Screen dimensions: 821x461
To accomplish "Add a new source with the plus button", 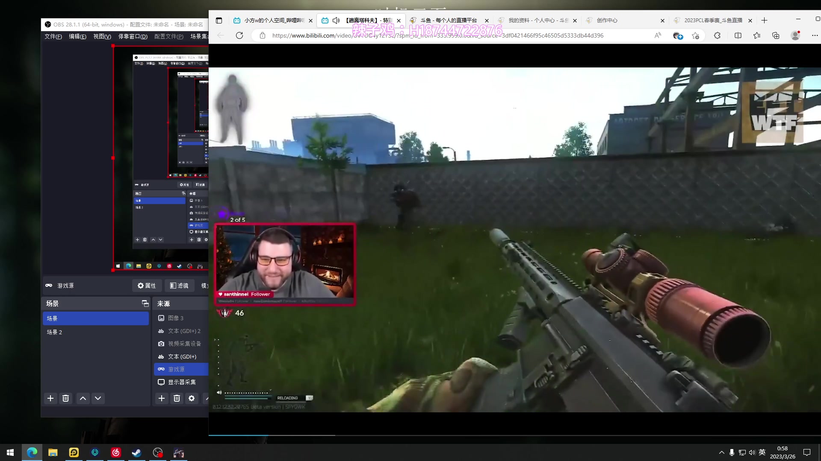I will (x=162, y=398).
